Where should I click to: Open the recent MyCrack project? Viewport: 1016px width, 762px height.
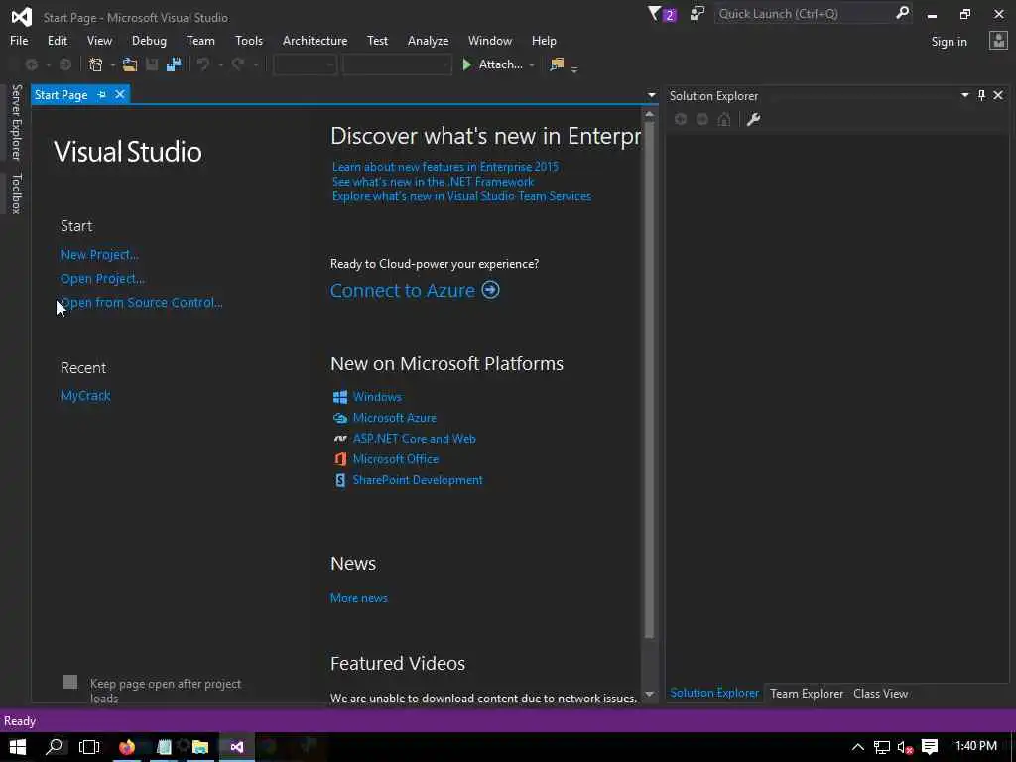point(85,395)
